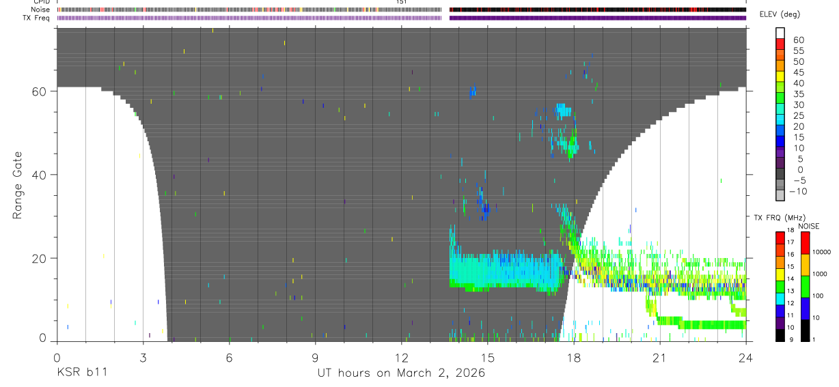The width and height of the screenshot is (839, 387).
Task: Click the '151' CPID value above the strips
Action: (x=402, y=2)
